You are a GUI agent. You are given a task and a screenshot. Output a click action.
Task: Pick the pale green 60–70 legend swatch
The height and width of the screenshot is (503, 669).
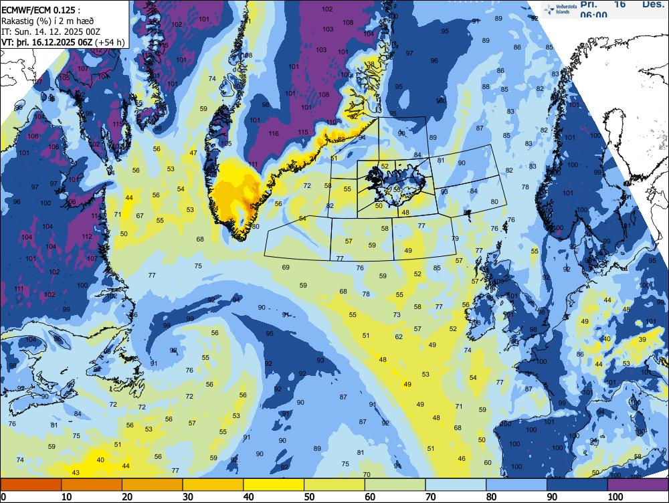click(x=395, y=484)
